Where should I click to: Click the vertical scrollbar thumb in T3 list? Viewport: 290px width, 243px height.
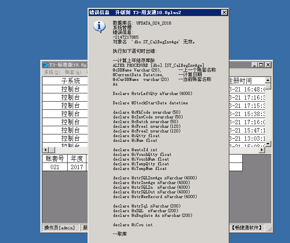268,86
